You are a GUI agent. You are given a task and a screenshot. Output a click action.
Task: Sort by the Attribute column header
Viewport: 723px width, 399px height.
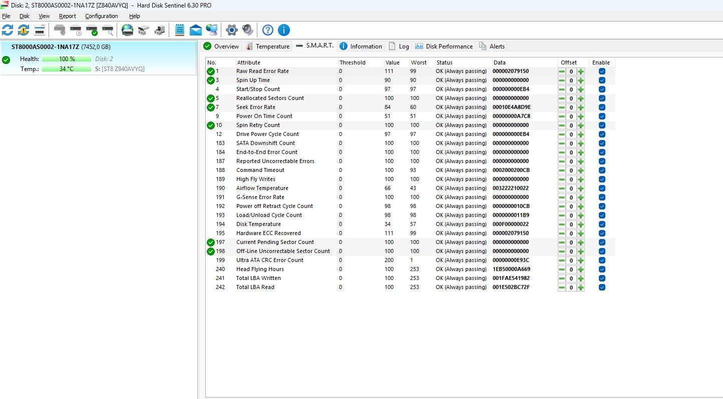tap(249, 62)
